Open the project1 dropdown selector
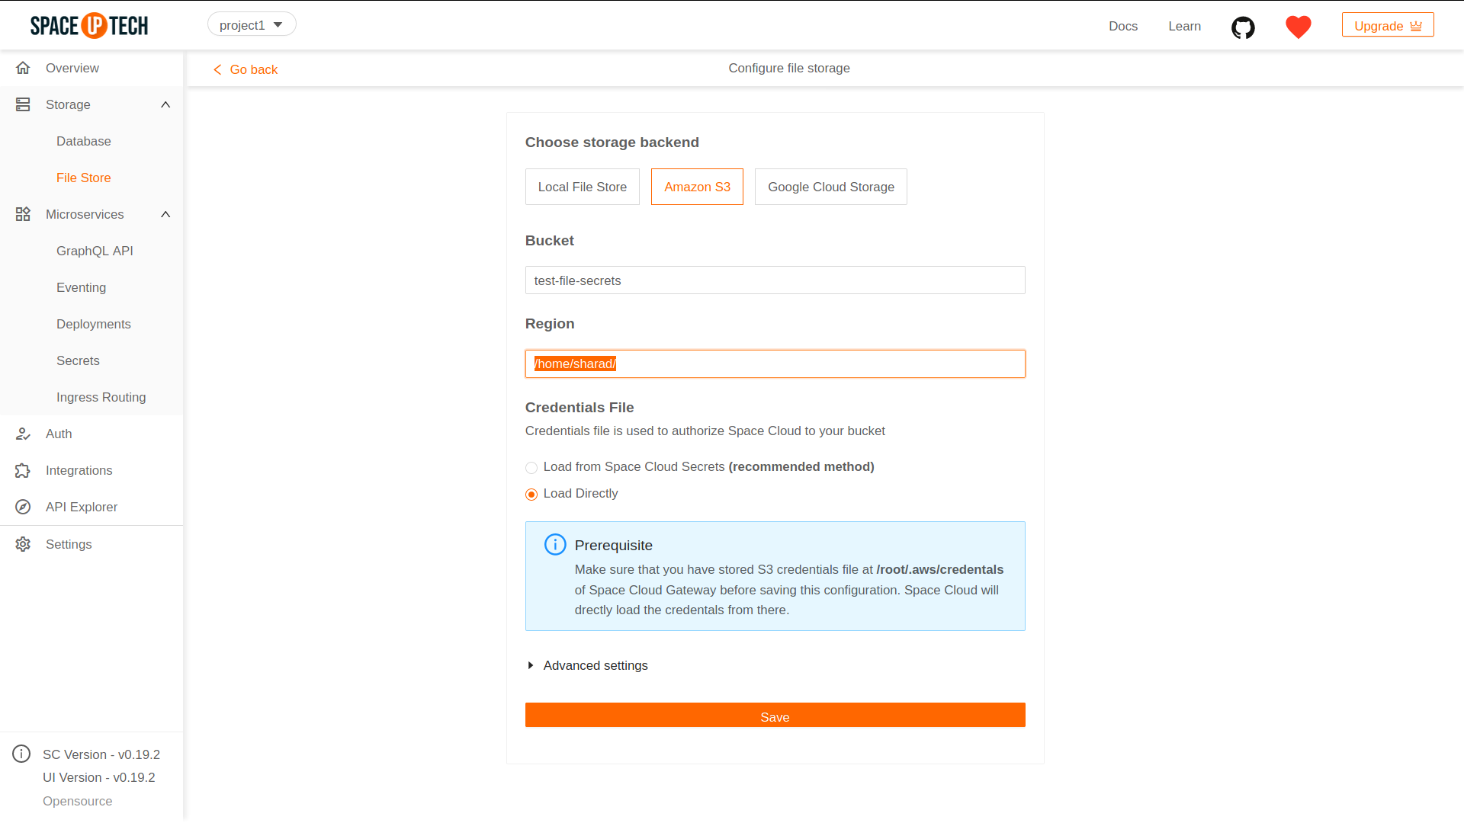The width and height of the screenshot is (1464, 823). (252, 24)
